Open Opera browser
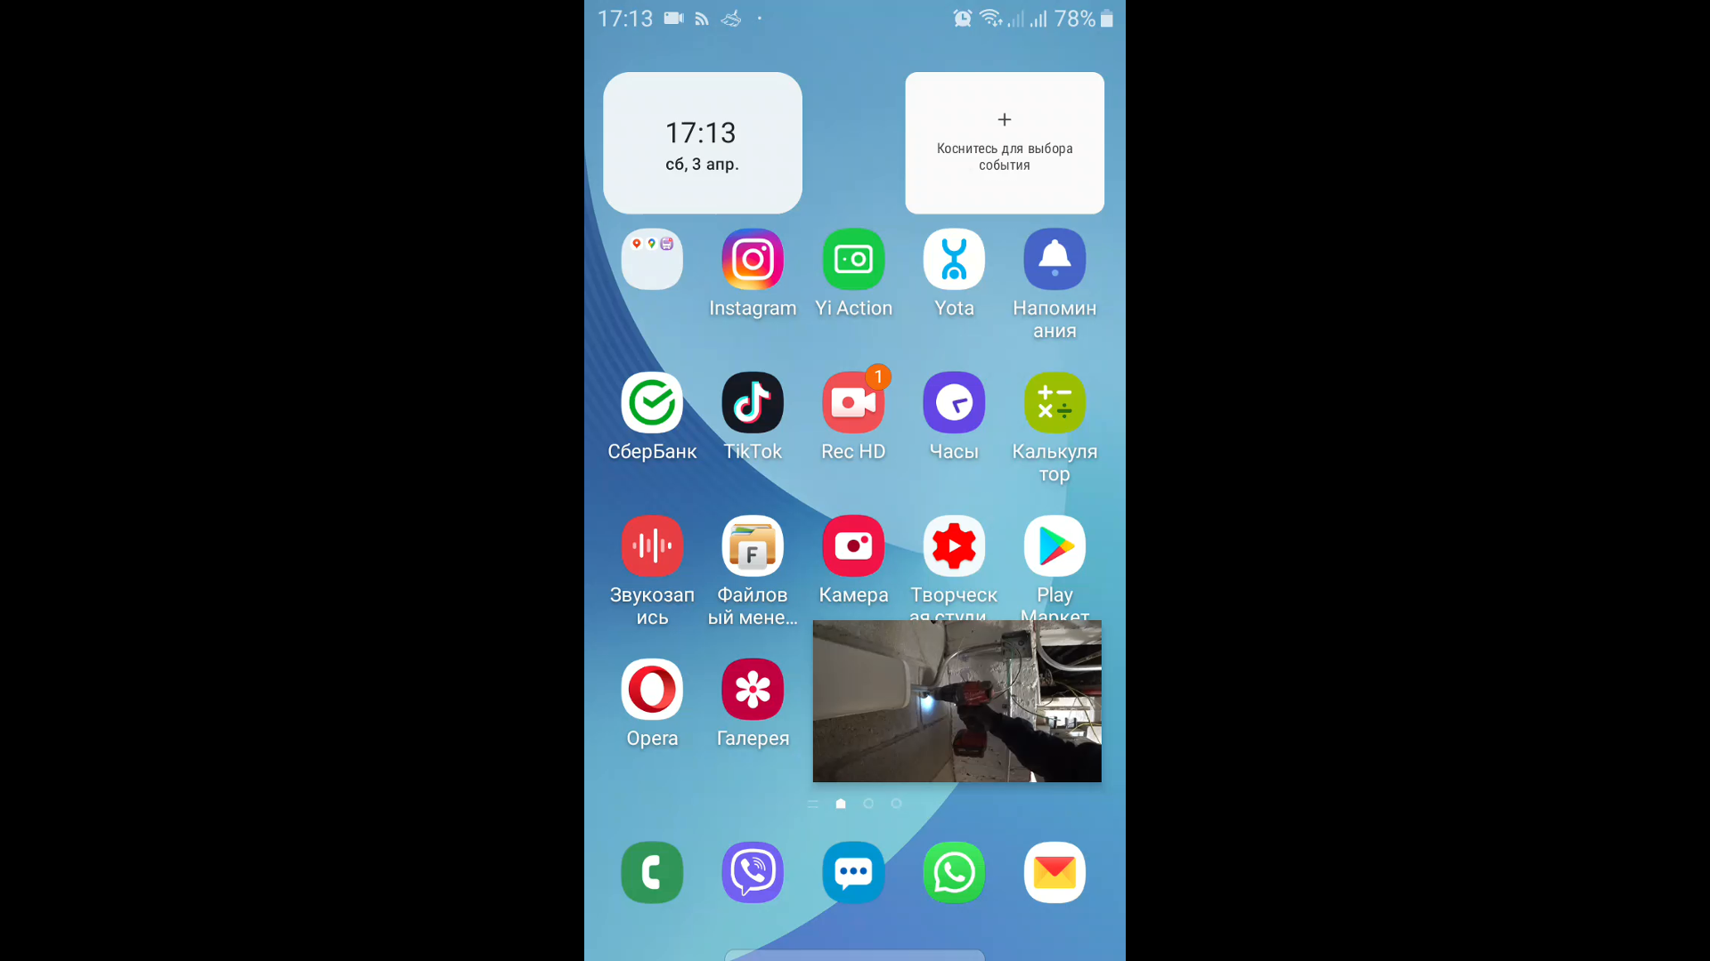The image size is (1710, 961). (652, 689)
